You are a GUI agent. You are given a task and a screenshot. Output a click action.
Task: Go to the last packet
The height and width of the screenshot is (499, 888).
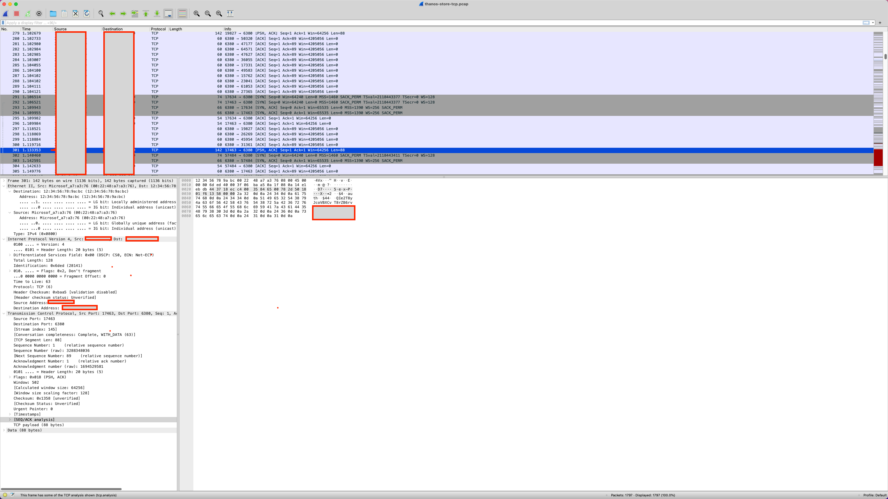pos(157,14)
